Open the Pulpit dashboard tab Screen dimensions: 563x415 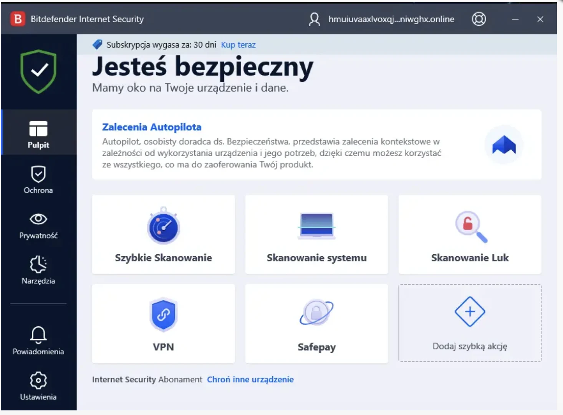38,133
